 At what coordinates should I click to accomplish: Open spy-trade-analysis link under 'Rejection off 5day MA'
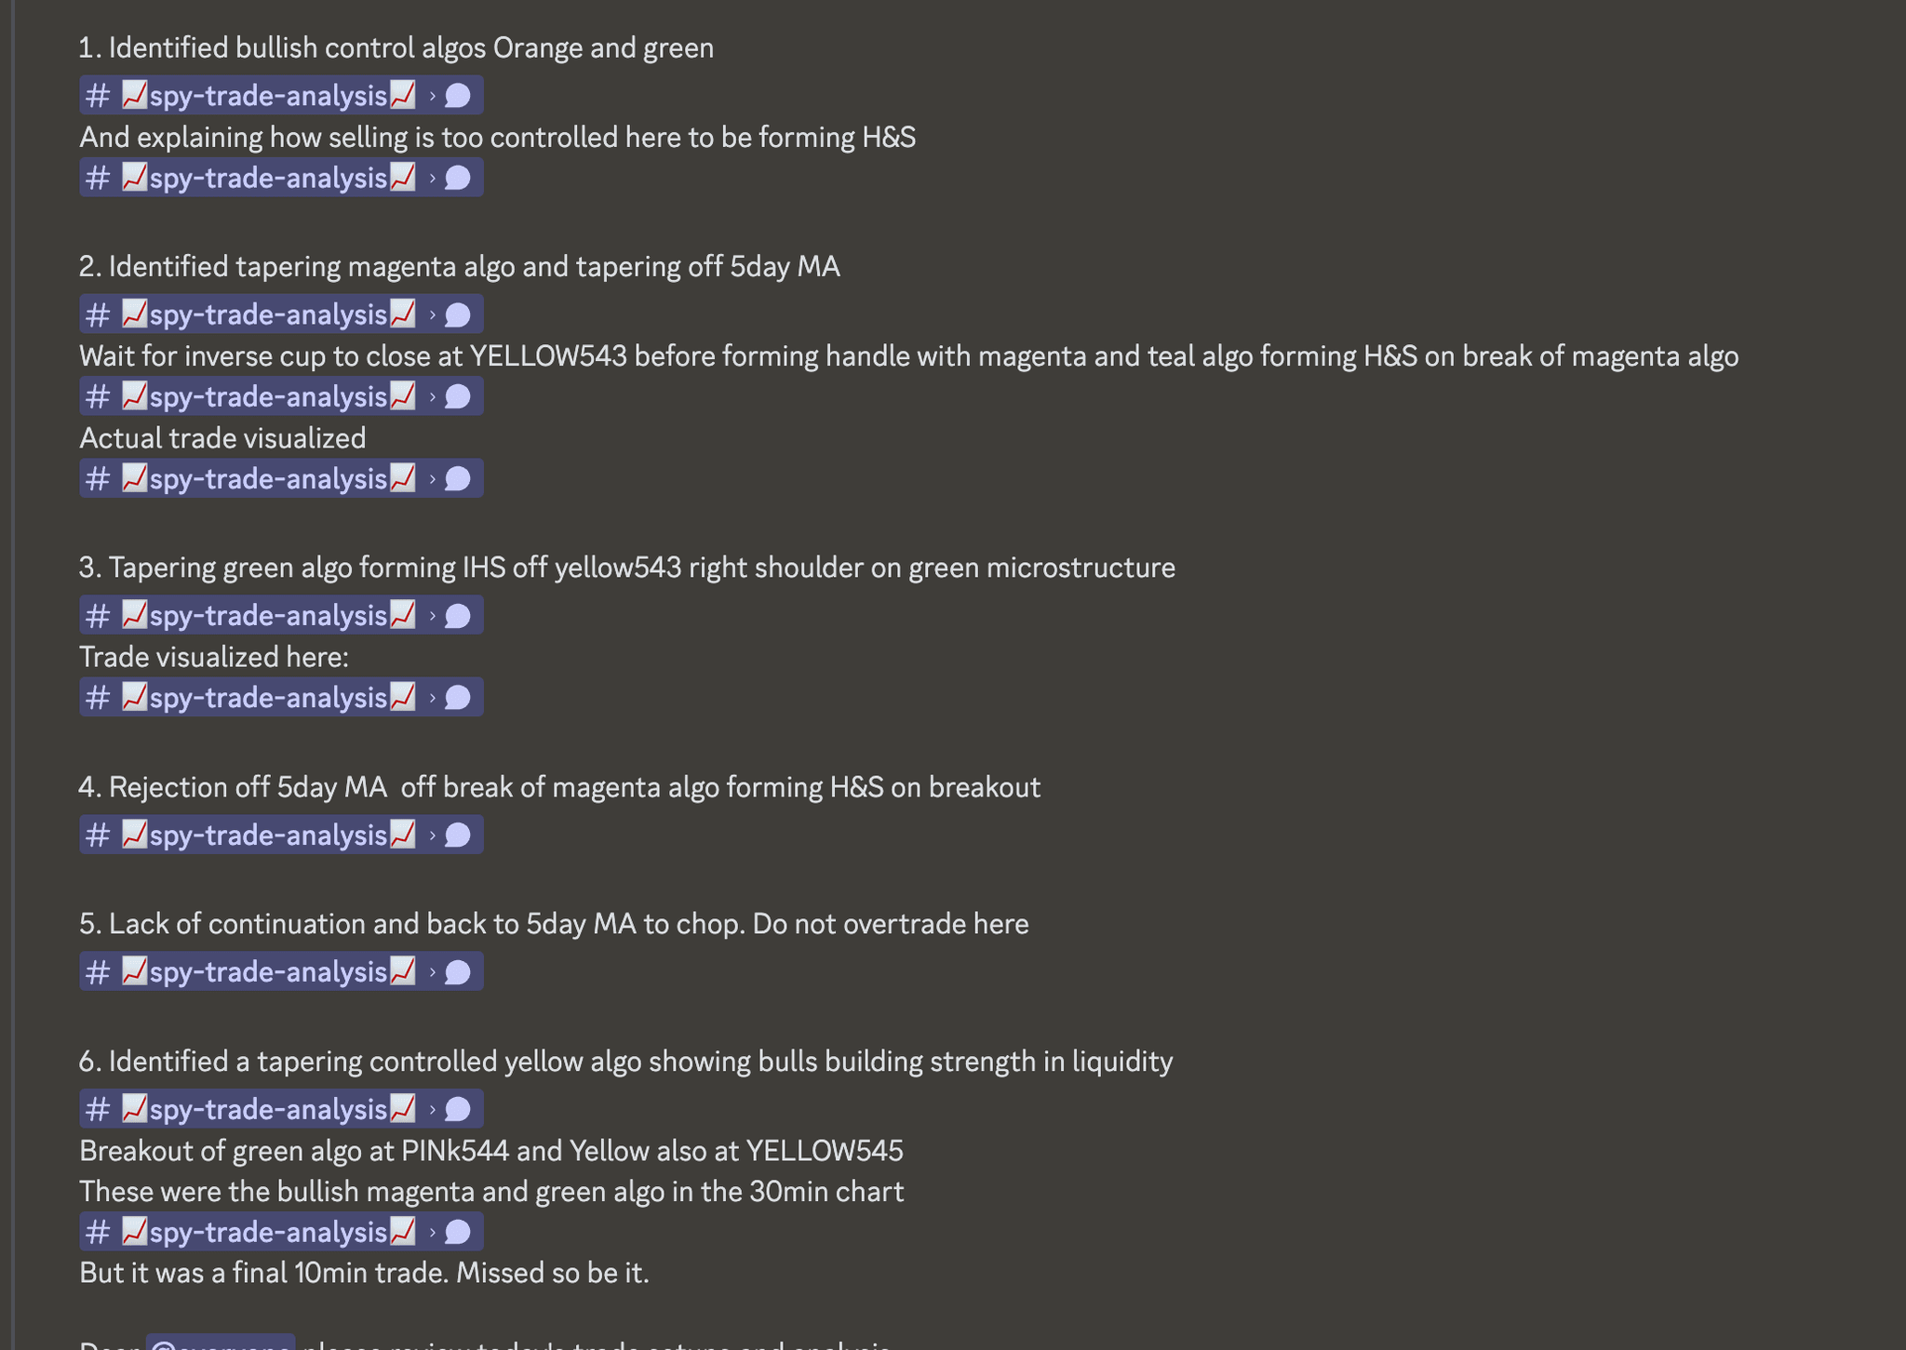tap(268, 835)
